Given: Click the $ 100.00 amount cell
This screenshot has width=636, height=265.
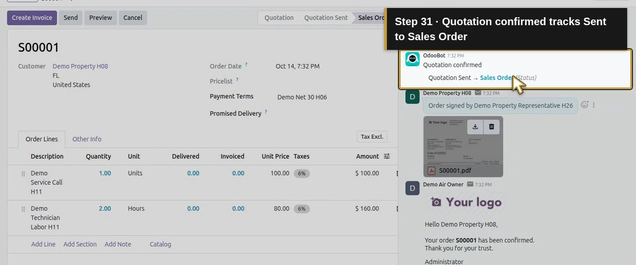Looking at the screenshot, I should (367, 173).
